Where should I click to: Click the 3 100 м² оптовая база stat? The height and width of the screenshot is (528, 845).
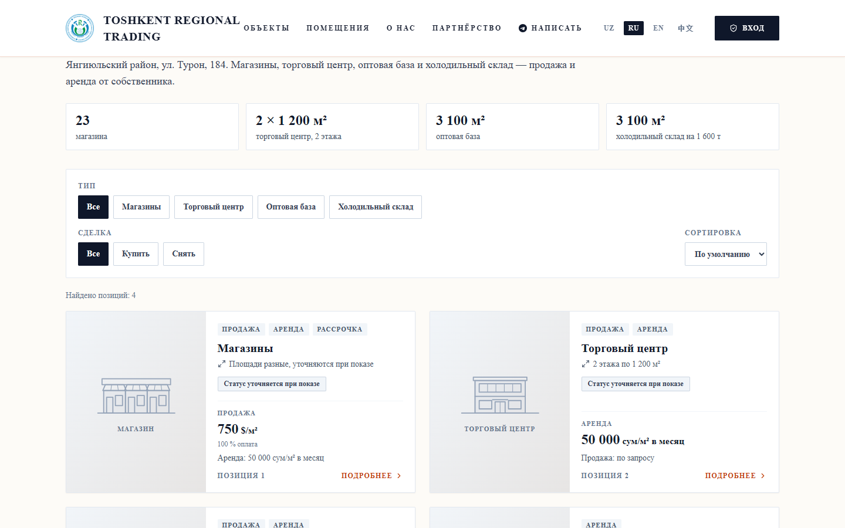click(x=512, y=127)
